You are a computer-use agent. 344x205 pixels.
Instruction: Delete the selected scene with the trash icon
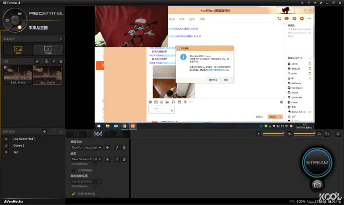61,61
